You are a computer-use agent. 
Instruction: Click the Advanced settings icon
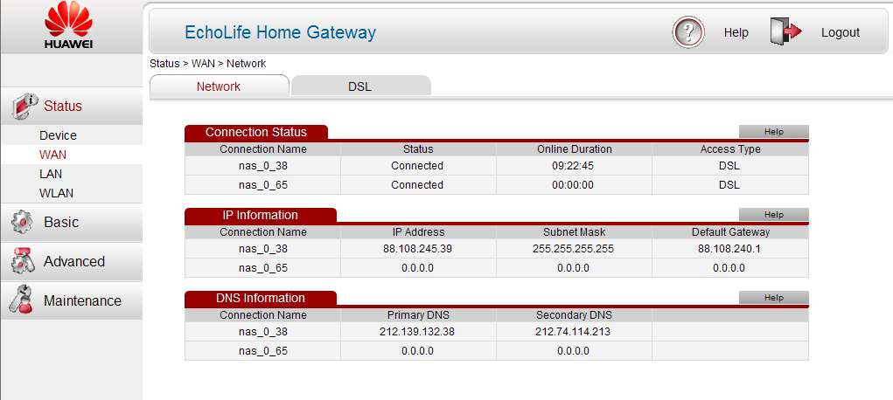[x=22, y=261]
